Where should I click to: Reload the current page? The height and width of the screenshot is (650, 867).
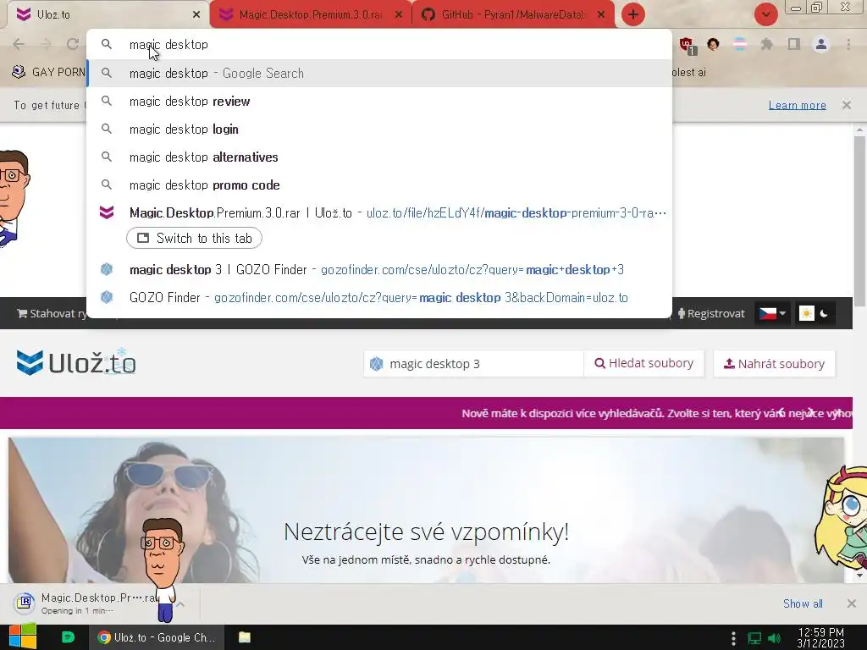coord(73,44)
